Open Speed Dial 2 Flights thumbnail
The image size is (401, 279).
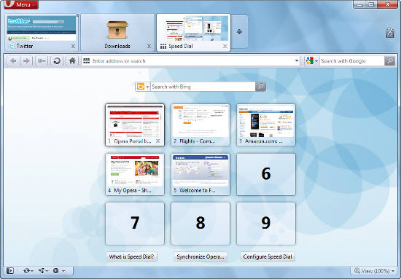pos(200,125)
